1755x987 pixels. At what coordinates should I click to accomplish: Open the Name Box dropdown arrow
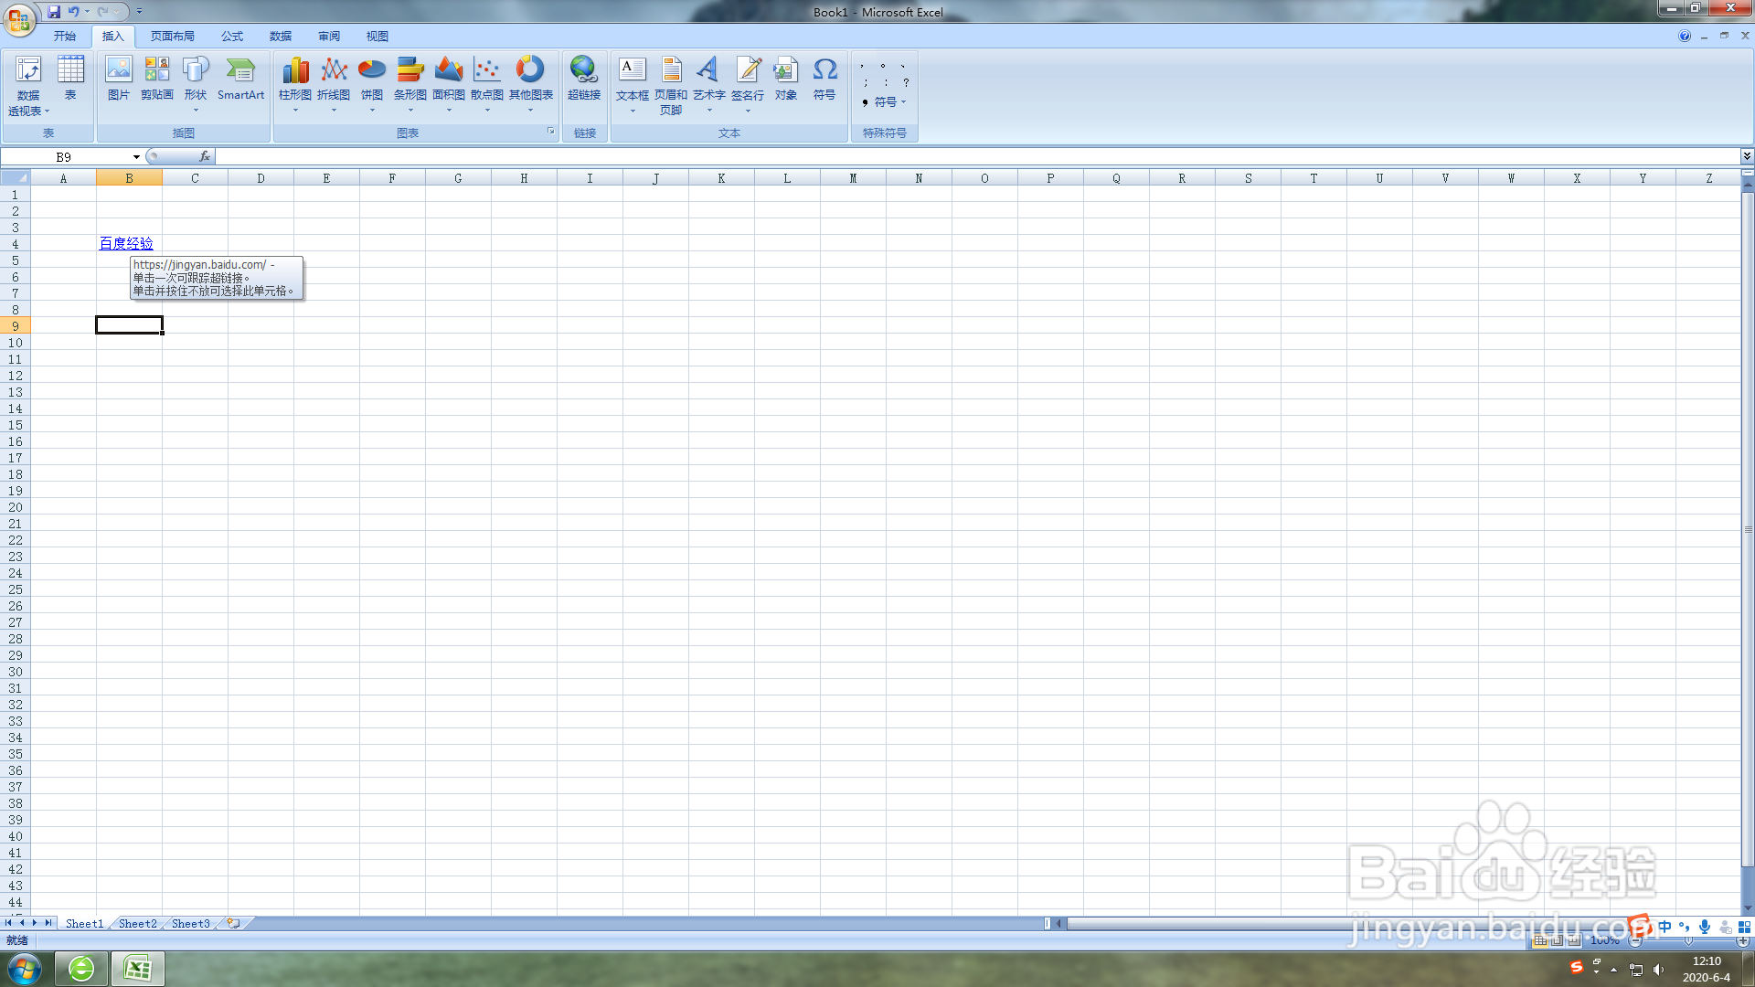pos(136,156)
